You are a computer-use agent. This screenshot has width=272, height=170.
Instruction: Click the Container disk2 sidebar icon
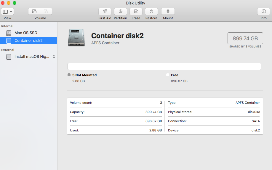9,41
